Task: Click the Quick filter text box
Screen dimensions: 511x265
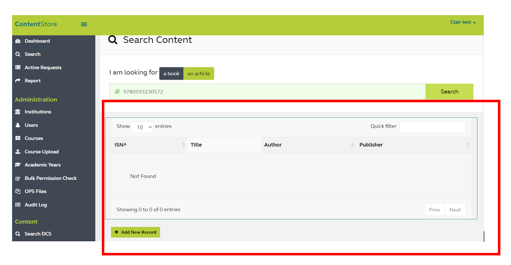Action: coord(432,127)
